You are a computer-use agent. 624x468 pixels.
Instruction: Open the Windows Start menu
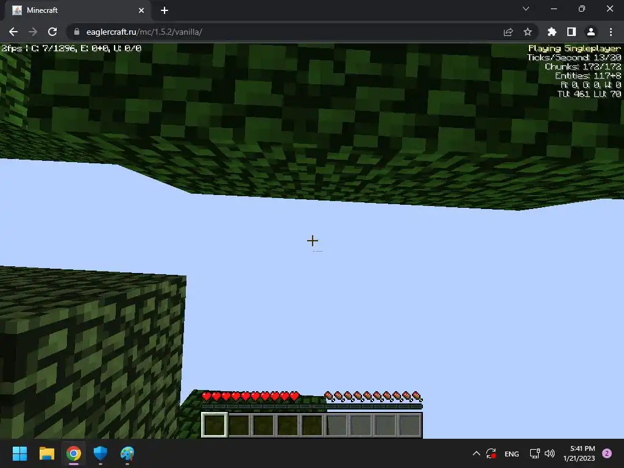(x=19, y=453)
